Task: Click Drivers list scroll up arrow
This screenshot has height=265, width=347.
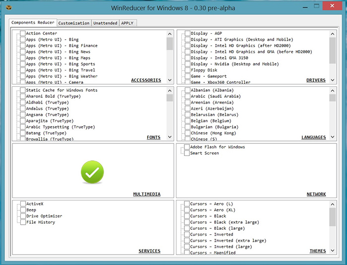Action: click(x=333, y=34)
